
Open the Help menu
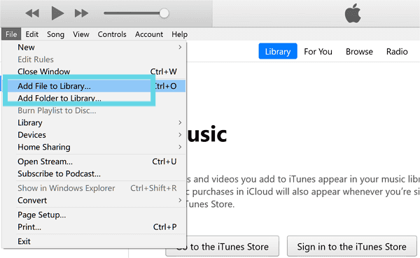click(179, 34)
